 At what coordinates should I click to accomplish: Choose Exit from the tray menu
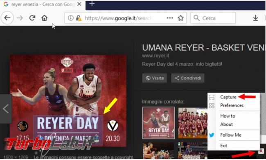pos(223,145)
